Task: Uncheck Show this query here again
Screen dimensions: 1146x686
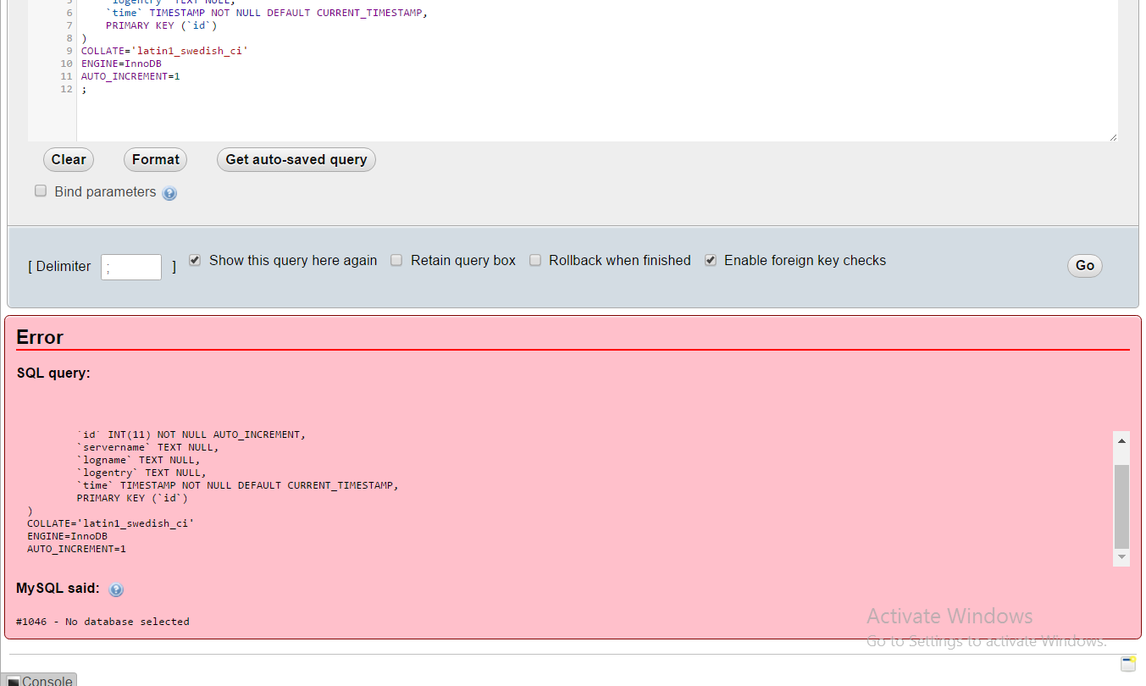Action: point(195,260)
